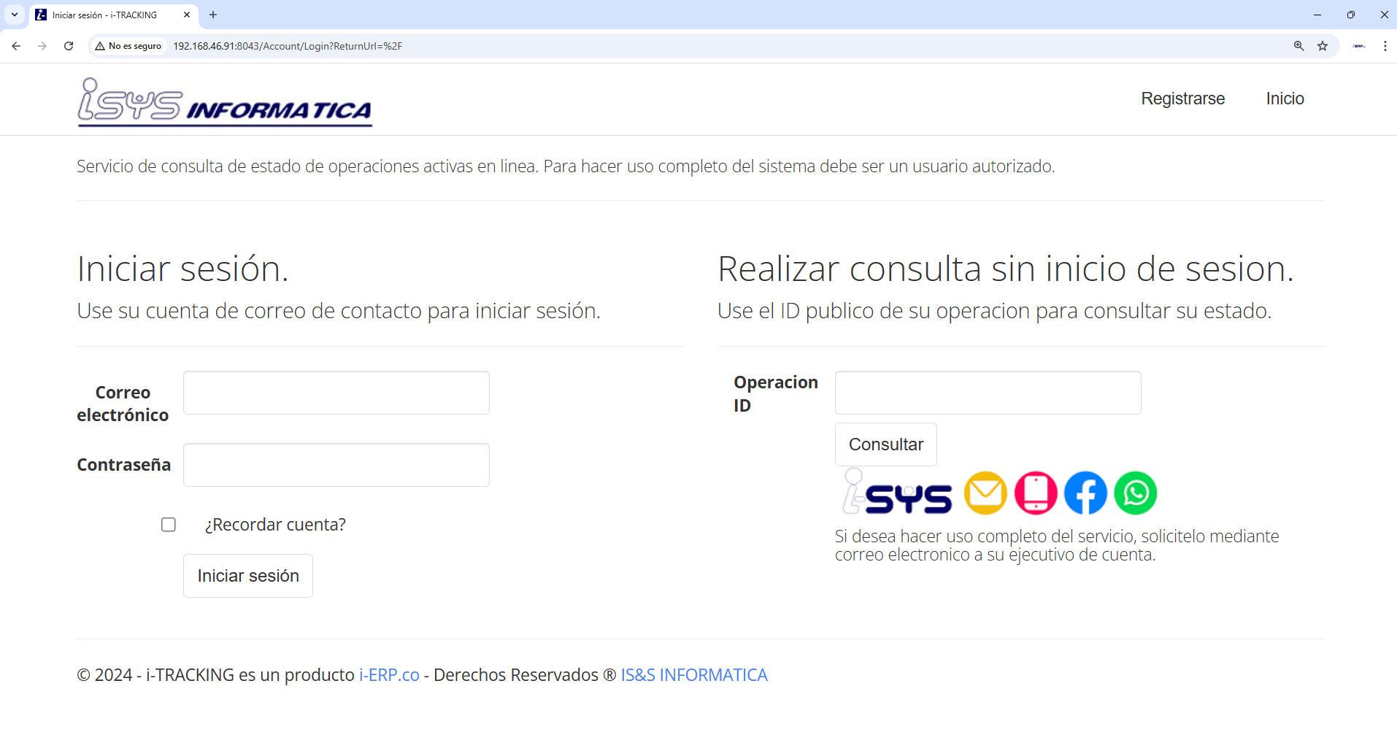
Task: Open the WhatsApp contact icon
Action: (1136, 493)
